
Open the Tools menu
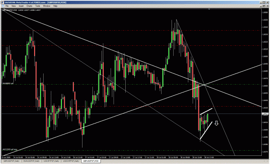pos(38,6)
